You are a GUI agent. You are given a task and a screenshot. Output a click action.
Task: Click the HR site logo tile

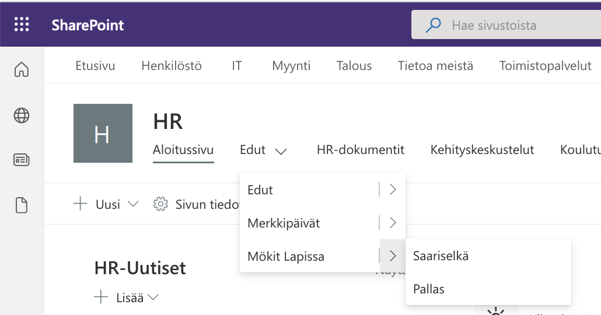[x=103, y=134]
